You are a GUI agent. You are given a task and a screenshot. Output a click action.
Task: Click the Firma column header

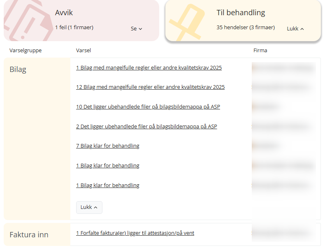260,50
